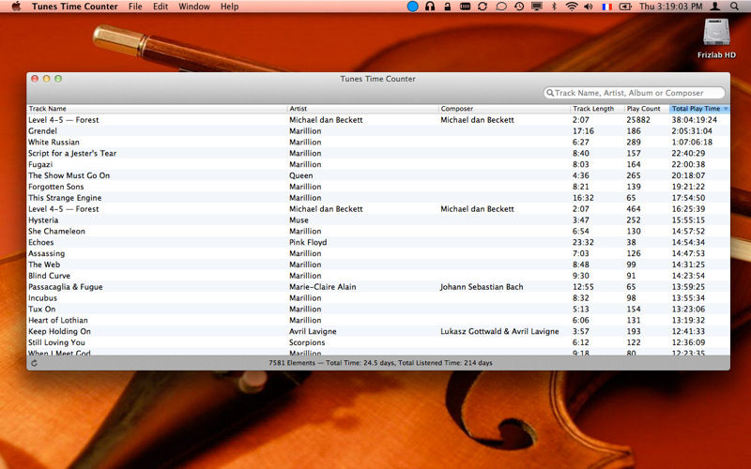Screen dimensions: 751x469
Task: Open the volume menu bar icon
Action: point(589,7)
